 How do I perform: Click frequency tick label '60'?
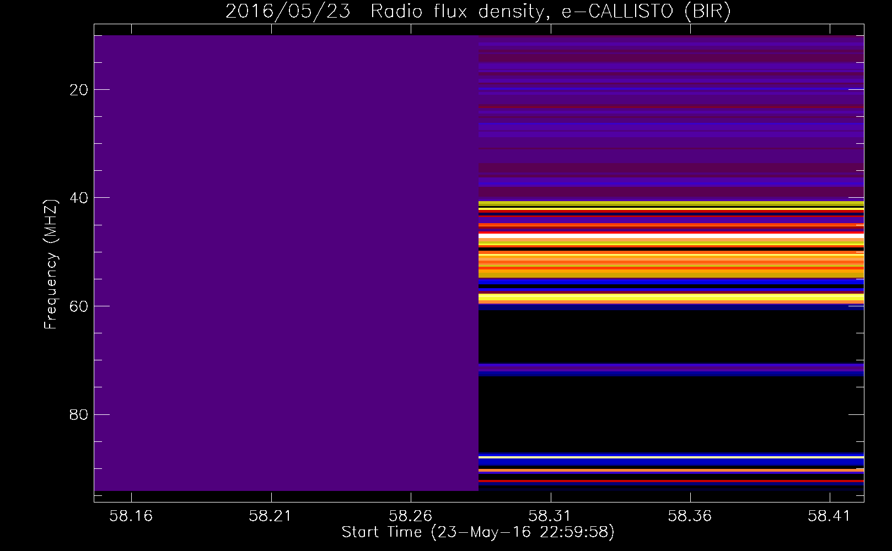[79, 306]
